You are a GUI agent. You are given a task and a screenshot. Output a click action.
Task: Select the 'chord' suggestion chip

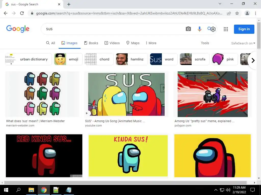point(99,59)
